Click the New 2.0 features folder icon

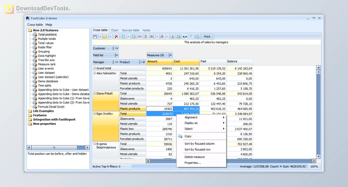[30, 30]
